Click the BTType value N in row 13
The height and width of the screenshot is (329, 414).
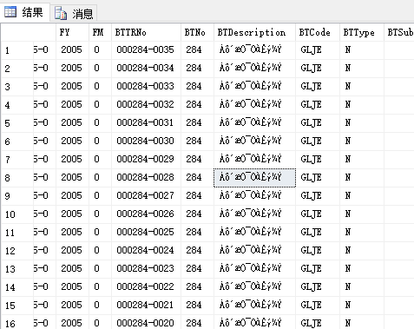click(362, 269)
